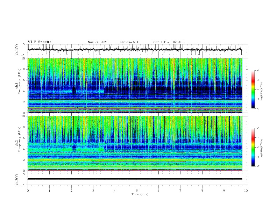
Task: Click the 'VLF Spectra' title text
Action: [x=40, y=42]
